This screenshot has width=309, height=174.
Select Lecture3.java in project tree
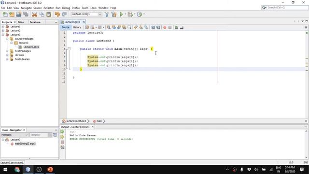pyautogui.click(x=31, y=47)
